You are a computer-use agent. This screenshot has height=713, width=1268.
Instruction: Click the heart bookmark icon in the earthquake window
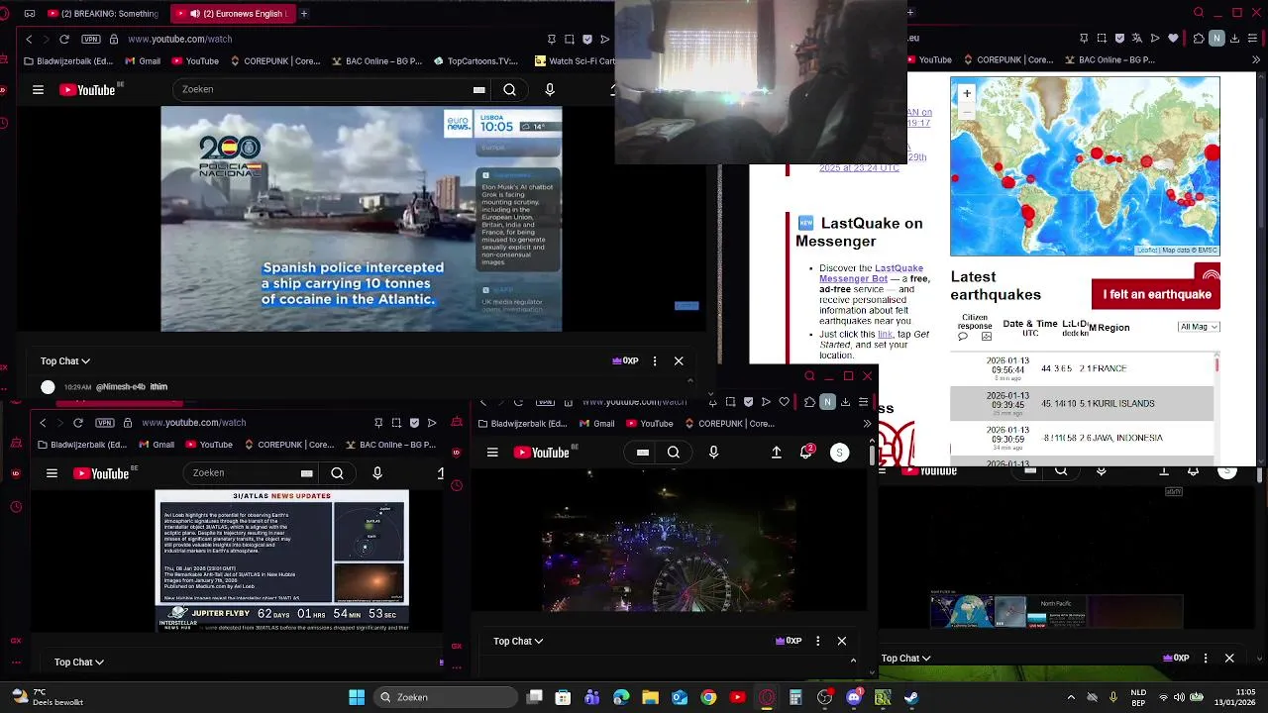pyautogui.click(x=1174, y=39)
